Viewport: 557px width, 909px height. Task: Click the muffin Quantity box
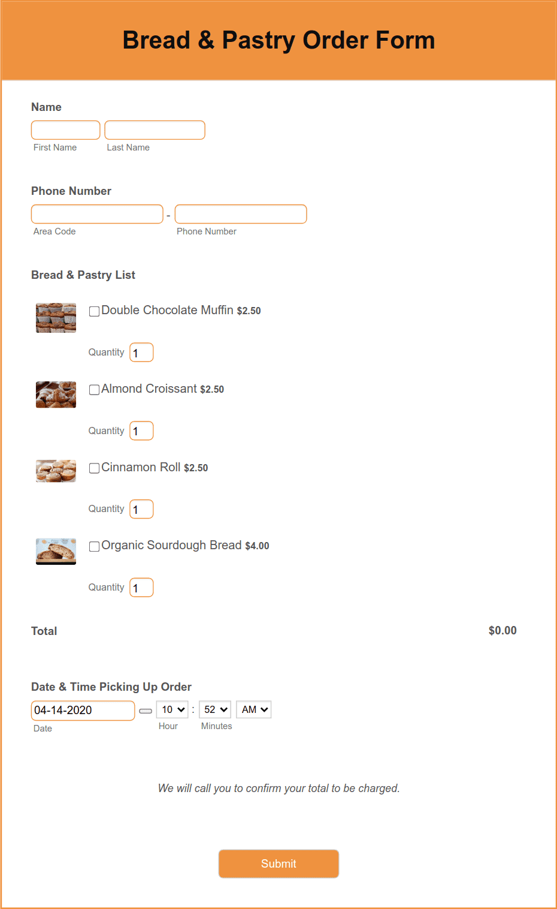[141, 352]
